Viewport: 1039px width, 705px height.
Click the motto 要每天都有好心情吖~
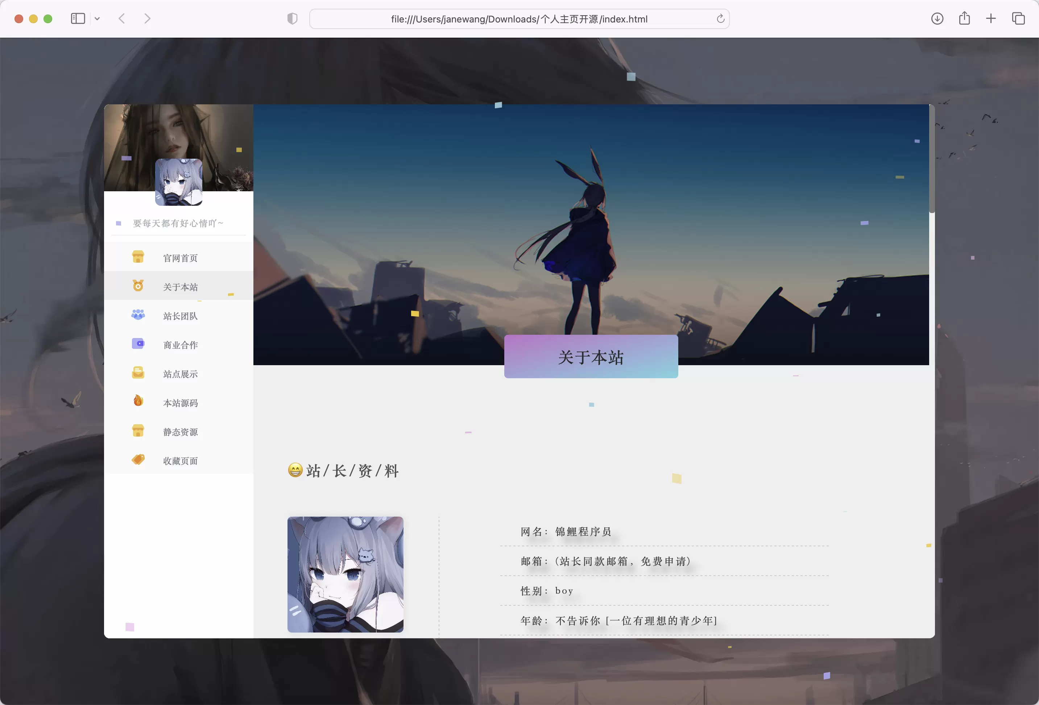(178, 224)
